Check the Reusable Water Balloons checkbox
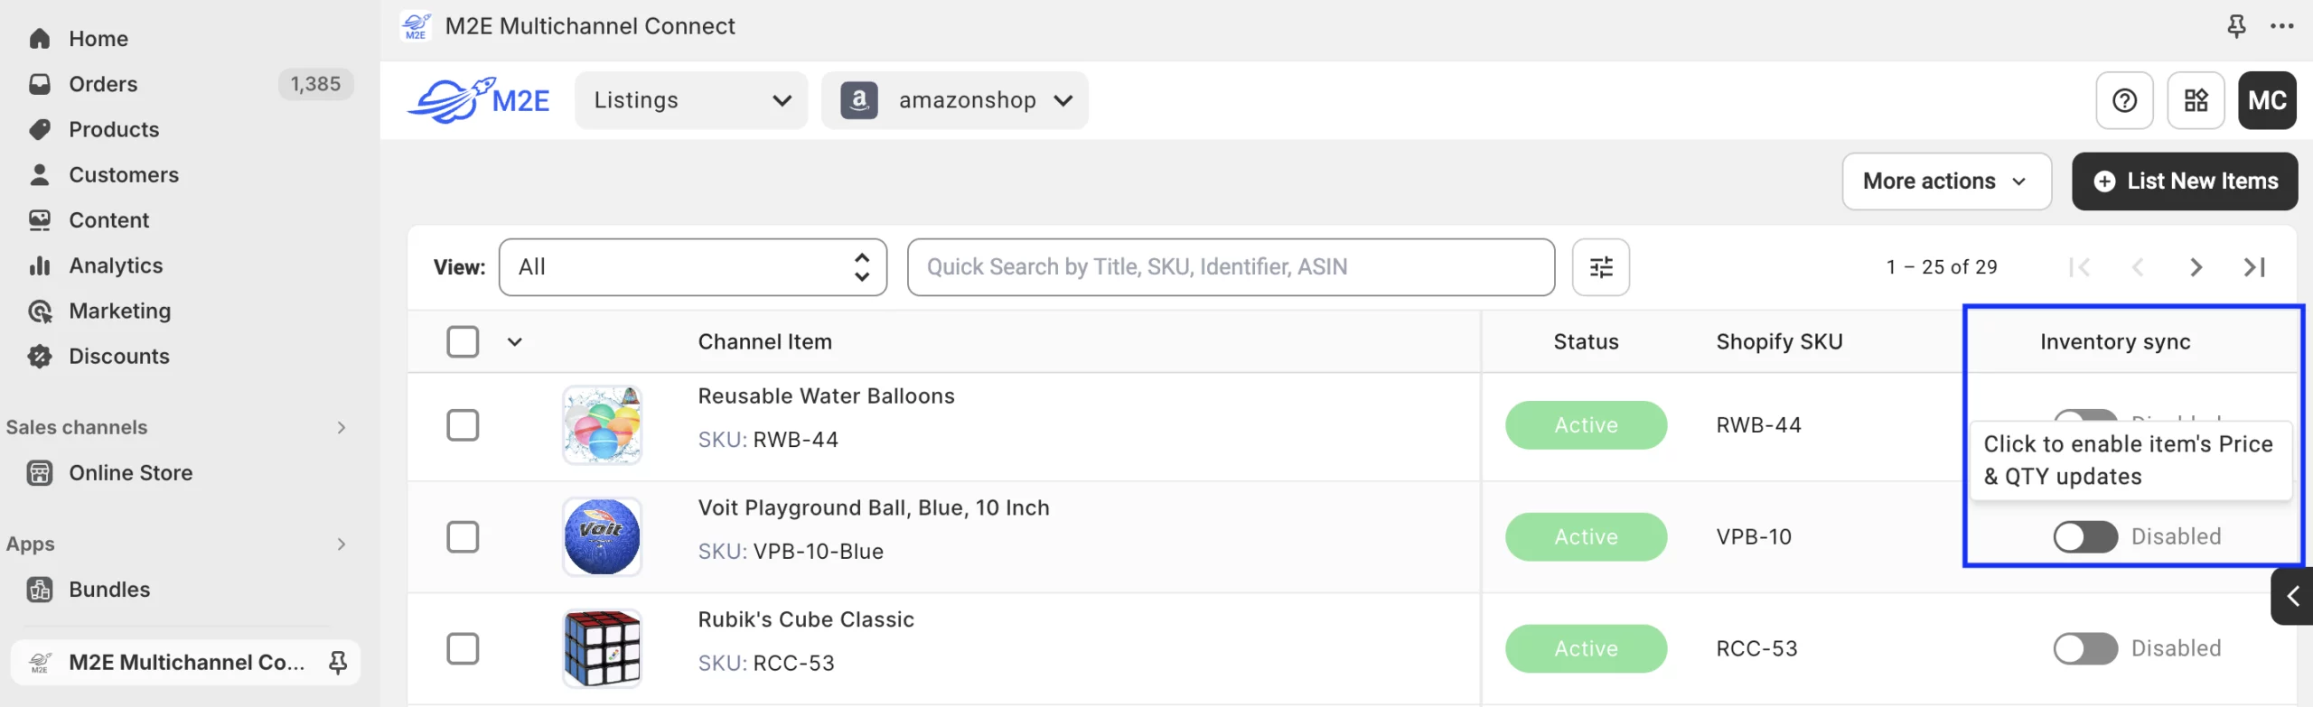Image resolution: width=2313 pixels, height=707 pixels. click(463, 425)
